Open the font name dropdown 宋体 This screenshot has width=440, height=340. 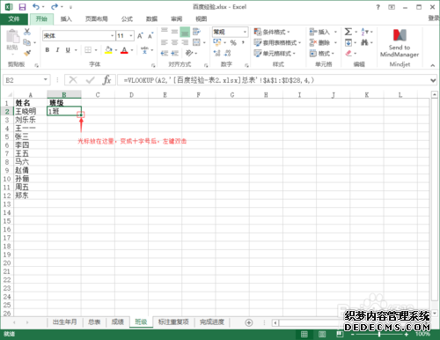pos(112,36)
